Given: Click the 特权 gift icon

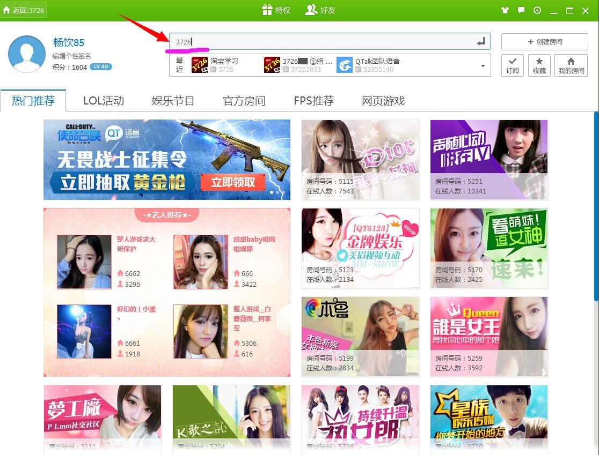Looking at the screenshot, I should (267, 10).
